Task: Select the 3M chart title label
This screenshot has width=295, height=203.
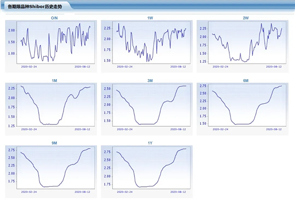Action: click(x=150, y=80)
